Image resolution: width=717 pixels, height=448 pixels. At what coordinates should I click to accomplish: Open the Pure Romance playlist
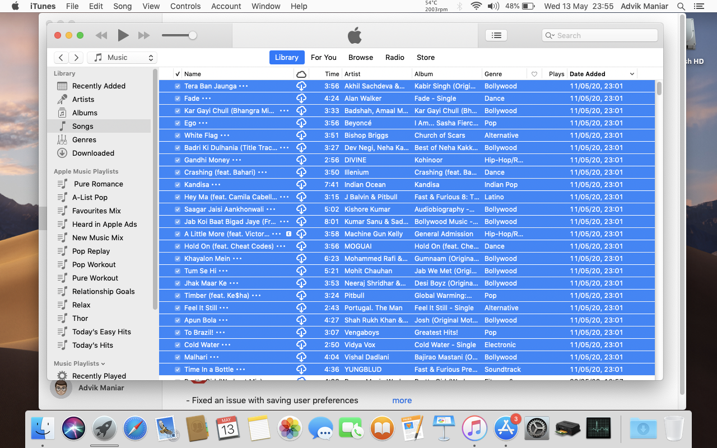98,184
